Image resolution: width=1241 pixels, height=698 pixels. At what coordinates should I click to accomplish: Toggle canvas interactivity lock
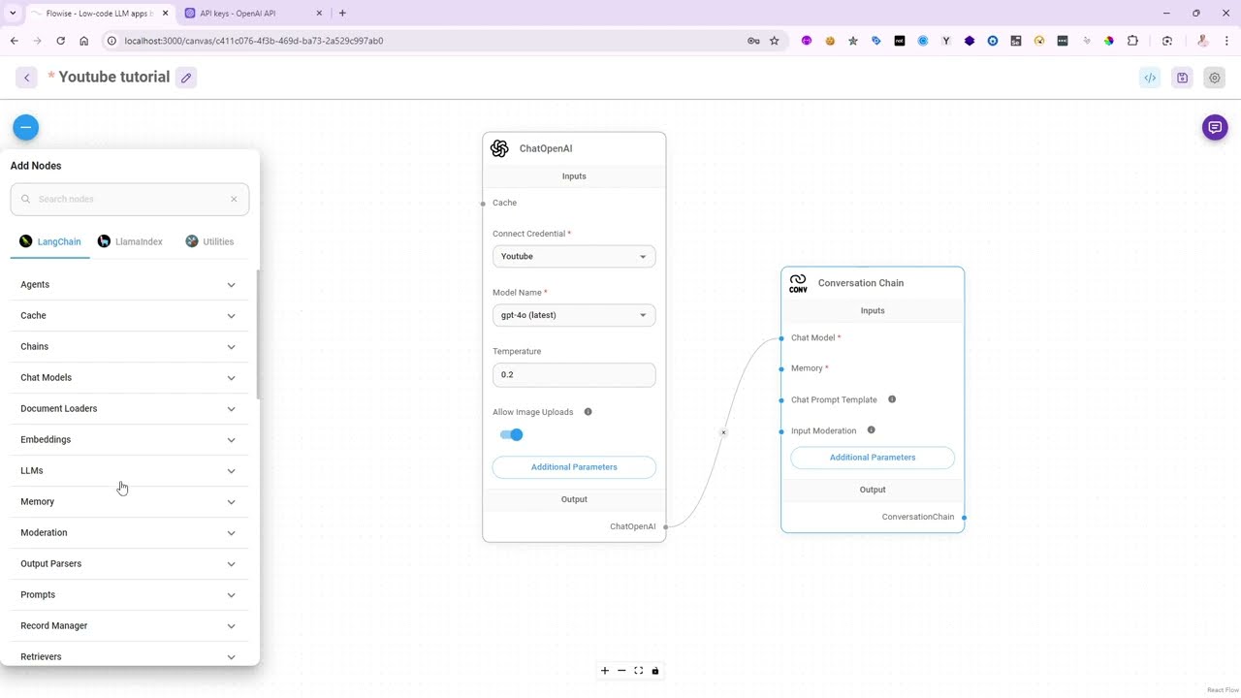655,671
